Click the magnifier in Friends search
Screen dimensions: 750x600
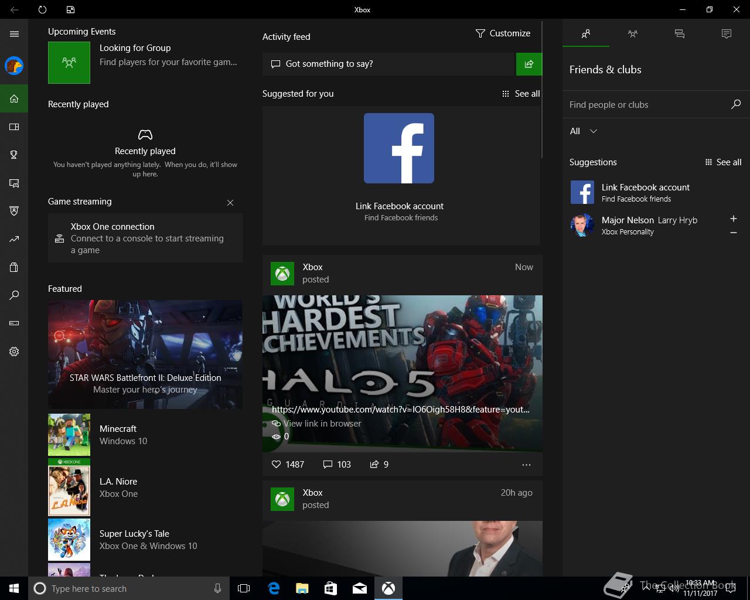(x=736, y=104)
